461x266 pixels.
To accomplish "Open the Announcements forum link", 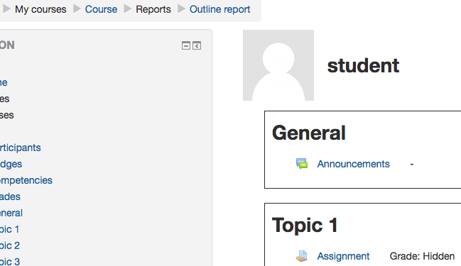I will [353, 164].
